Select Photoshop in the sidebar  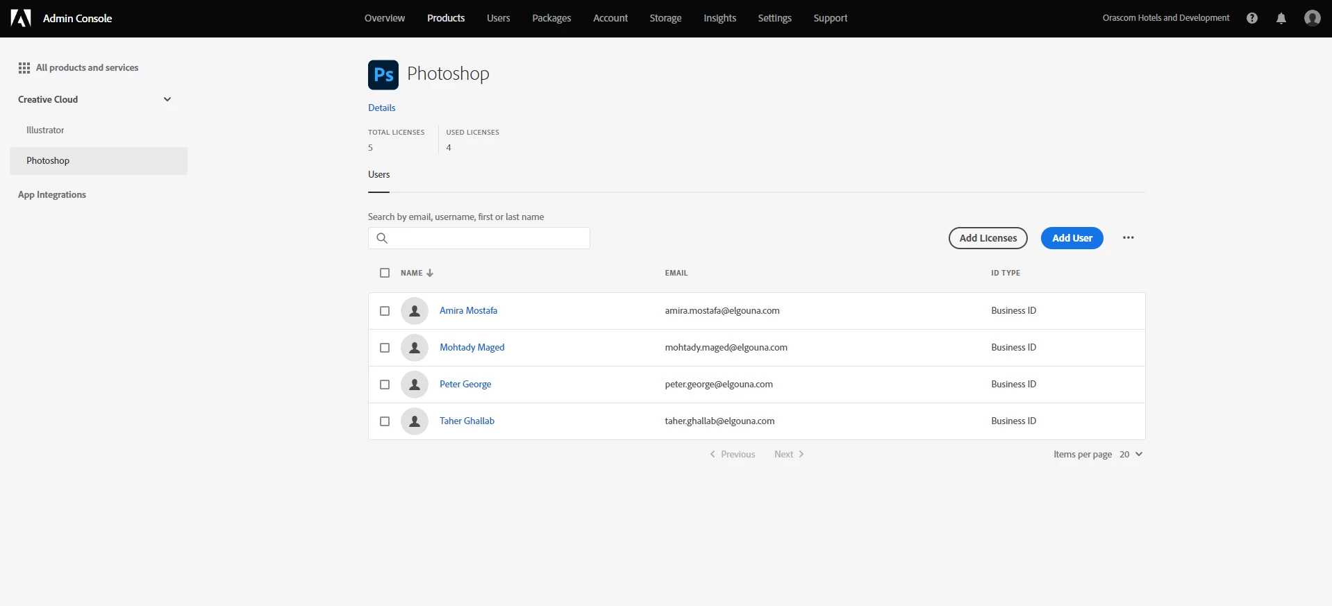[99, 160]
